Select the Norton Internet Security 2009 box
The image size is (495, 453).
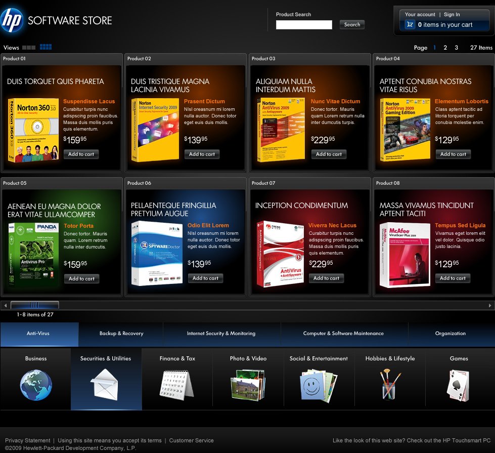pyautogui.click(x=155, y=130)
